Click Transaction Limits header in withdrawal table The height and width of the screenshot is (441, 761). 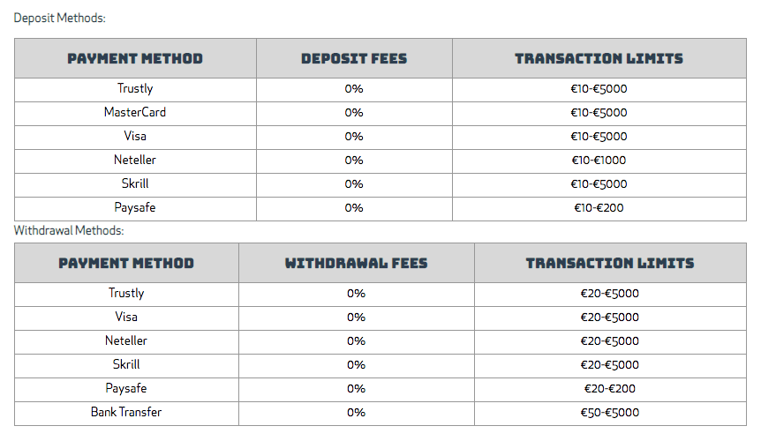tap(610, 263)
